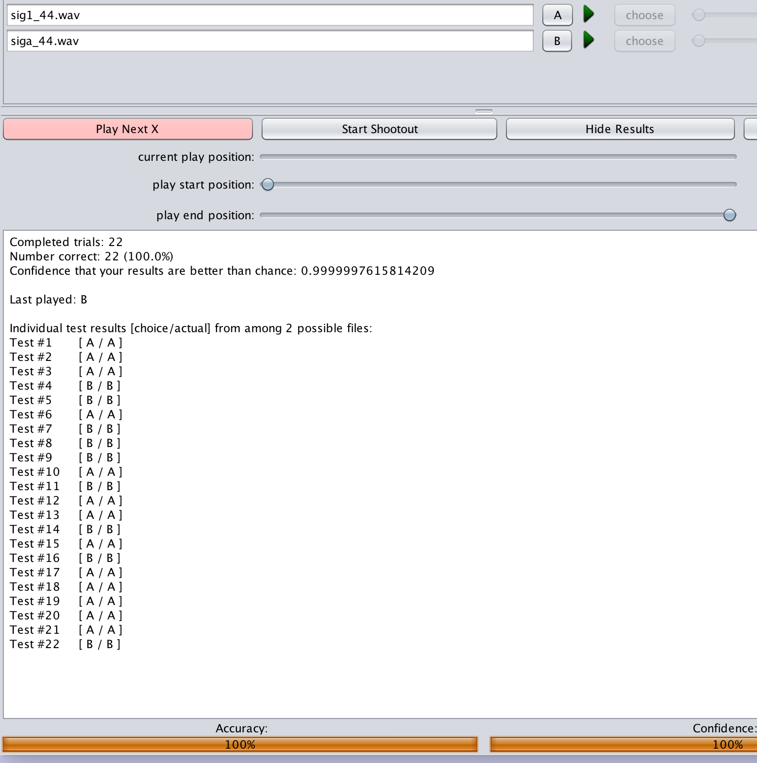Click the current play position track
This screenshot has width=757, height=763.
pos(498,157)
